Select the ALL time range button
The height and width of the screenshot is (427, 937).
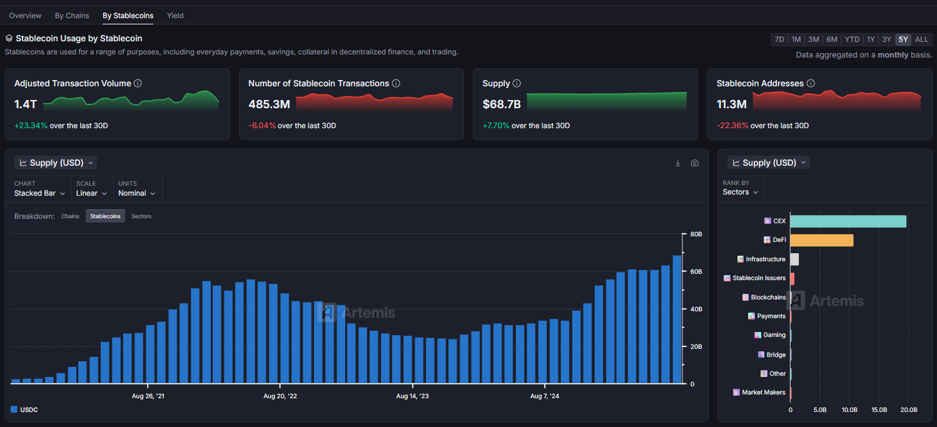coord(921,39)
